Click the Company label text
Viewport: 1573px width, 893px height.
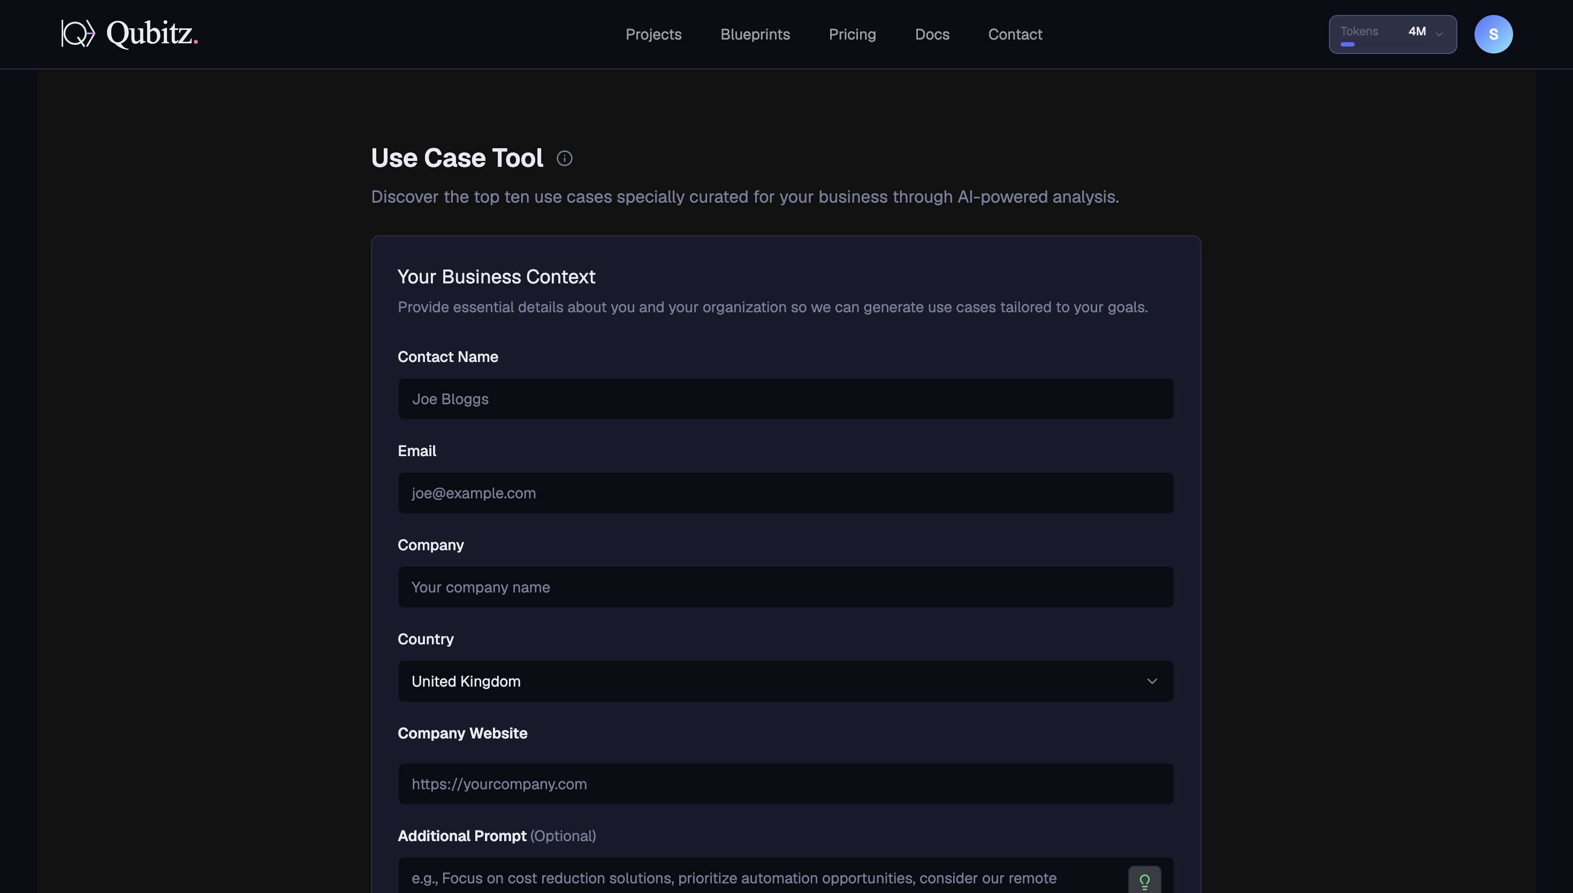pos(430,545)
